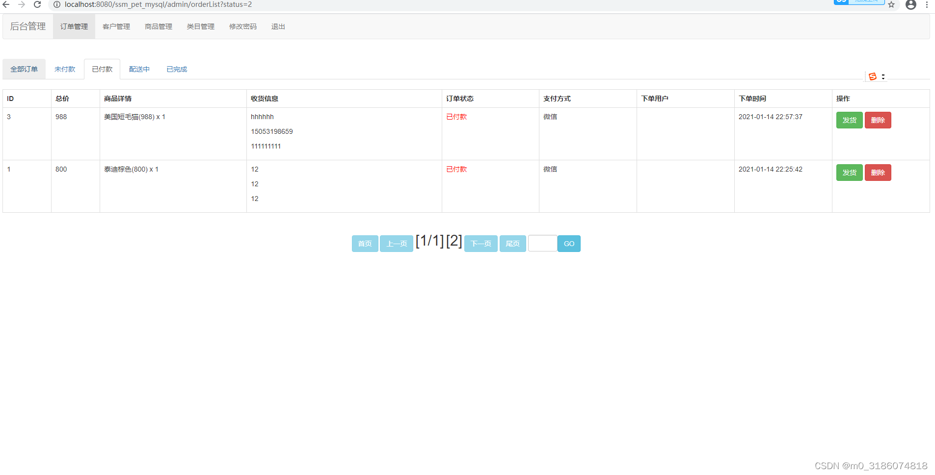This screenshot has width=935, height=475.
Task: Click receiver name hhhhhh
Action: click(263, 117)
